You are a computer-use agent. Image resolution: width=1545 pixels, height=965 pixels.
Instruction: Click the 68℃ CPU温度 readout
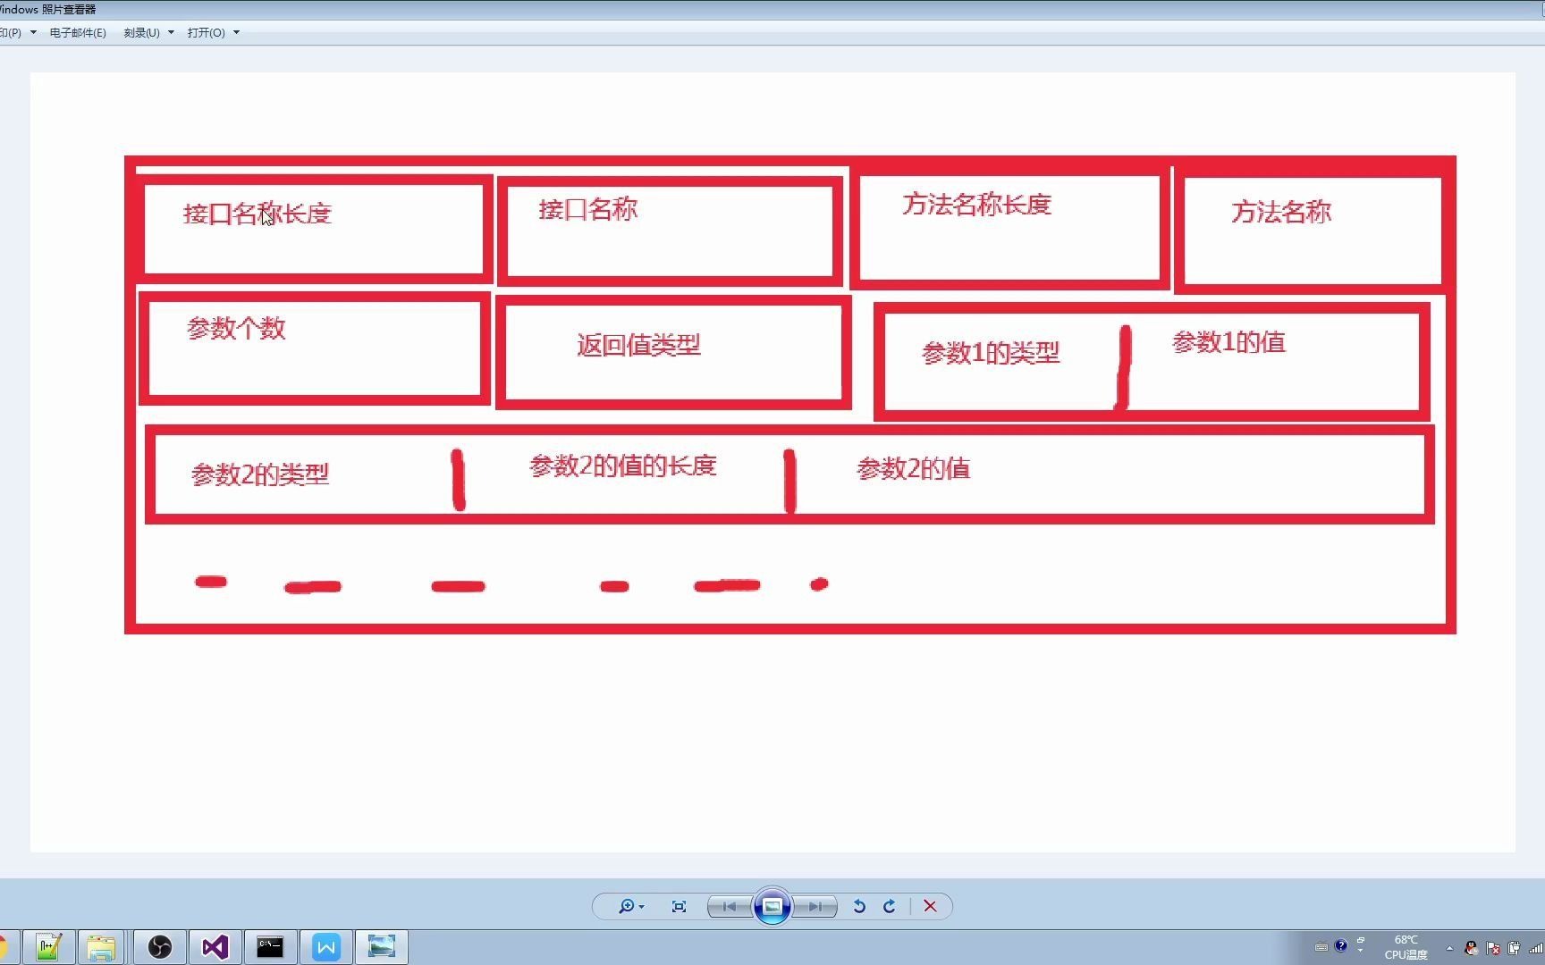click(x=1406, y=947)
